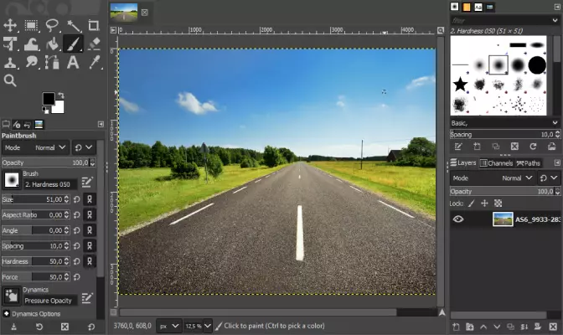Image resolution: width=563 pixels, height=335 pixels.
Task: Open the Images tab in toolbox dock
Action: pos(39,125)
